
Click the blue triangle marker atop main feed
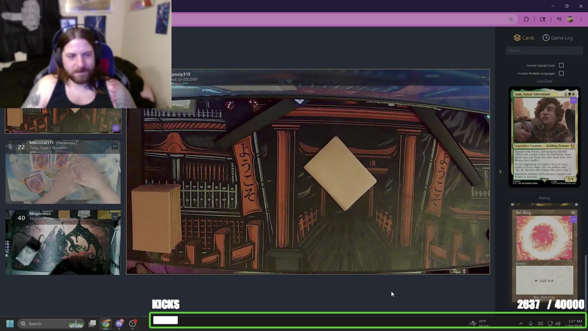(x=299, y=101)
